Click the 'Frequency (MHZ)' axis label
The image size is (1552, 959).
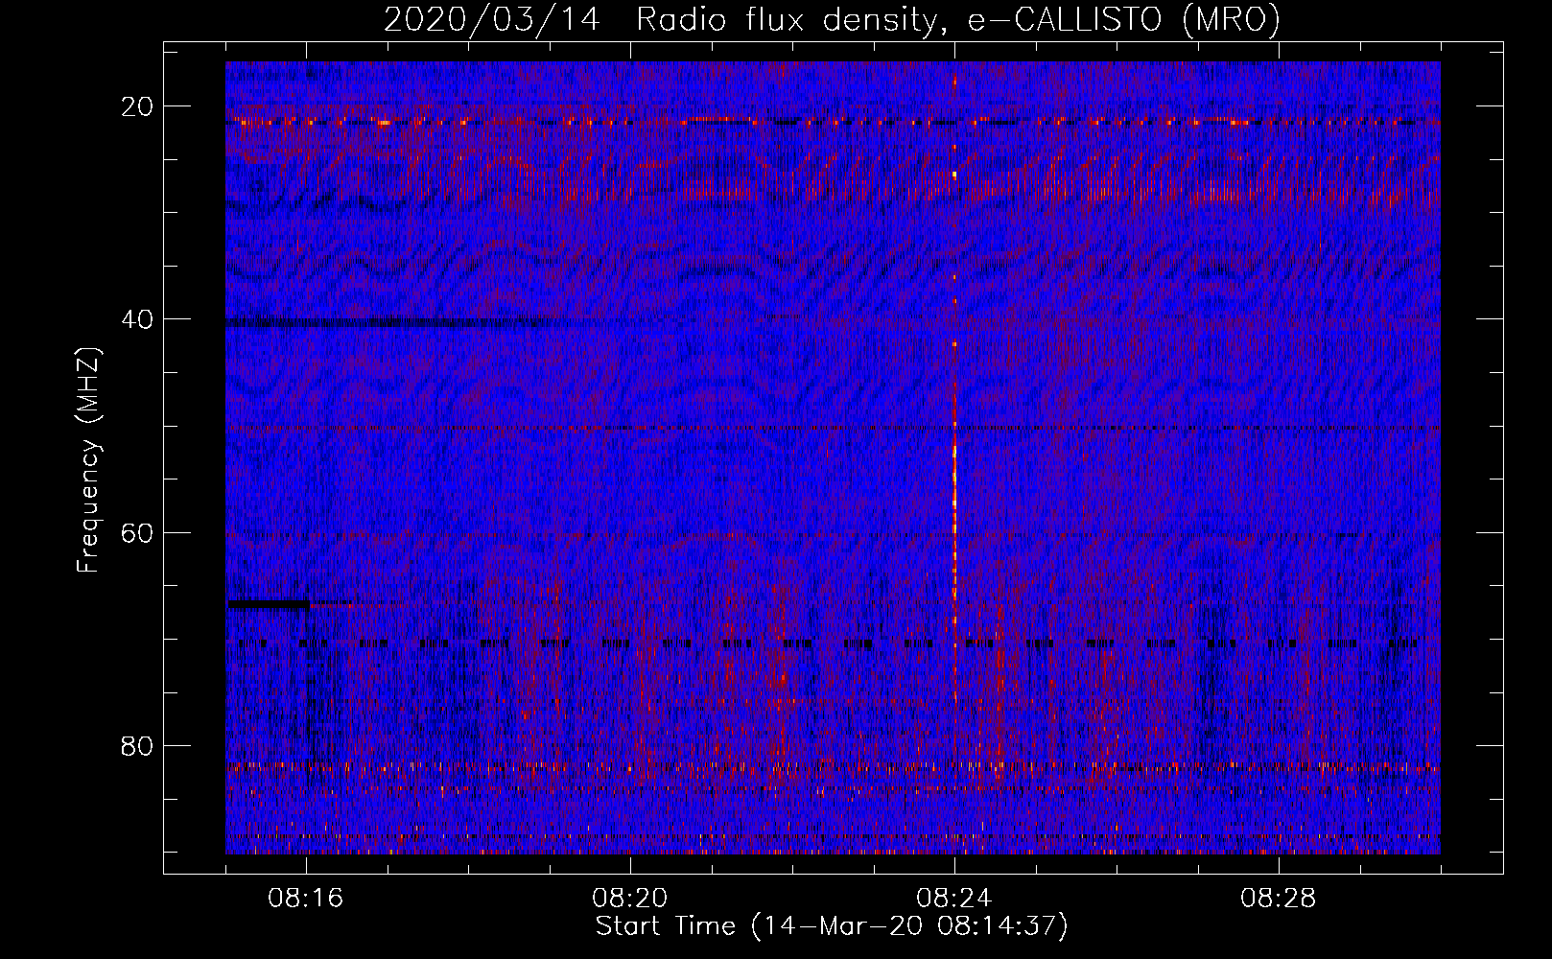click(x=88, y=460)
